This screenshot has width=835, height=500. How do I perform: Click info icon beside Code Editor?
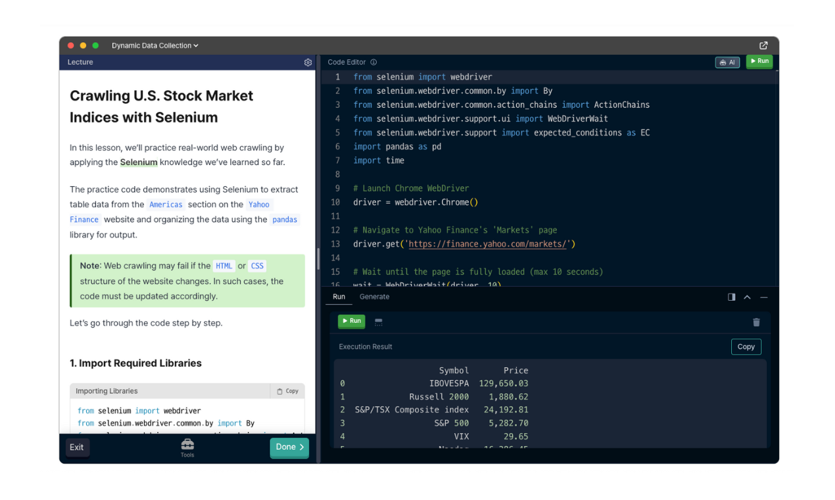coord(373,63)
